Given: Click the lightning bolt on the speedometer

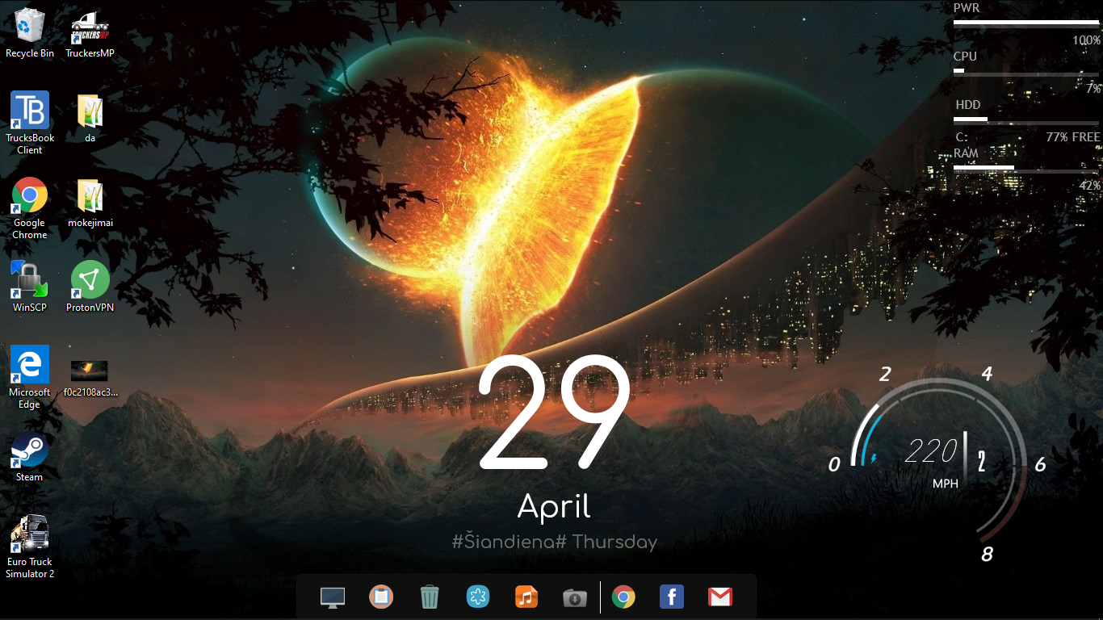Looking at the screenshot, I should coord(872,459).
